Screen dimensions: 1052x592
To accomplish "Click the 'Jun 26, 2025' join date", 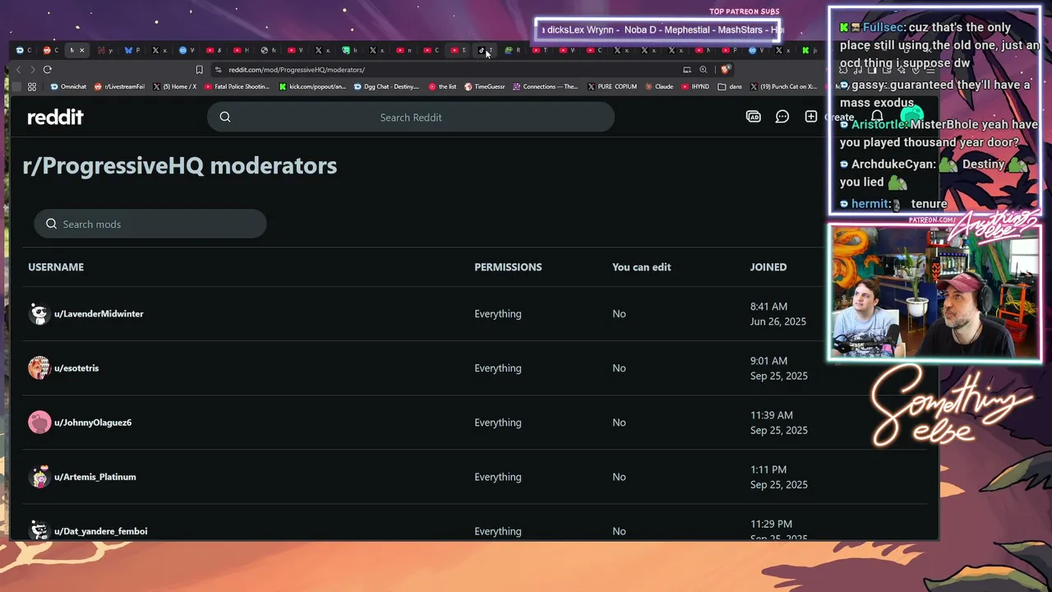I will click(778, 321).
